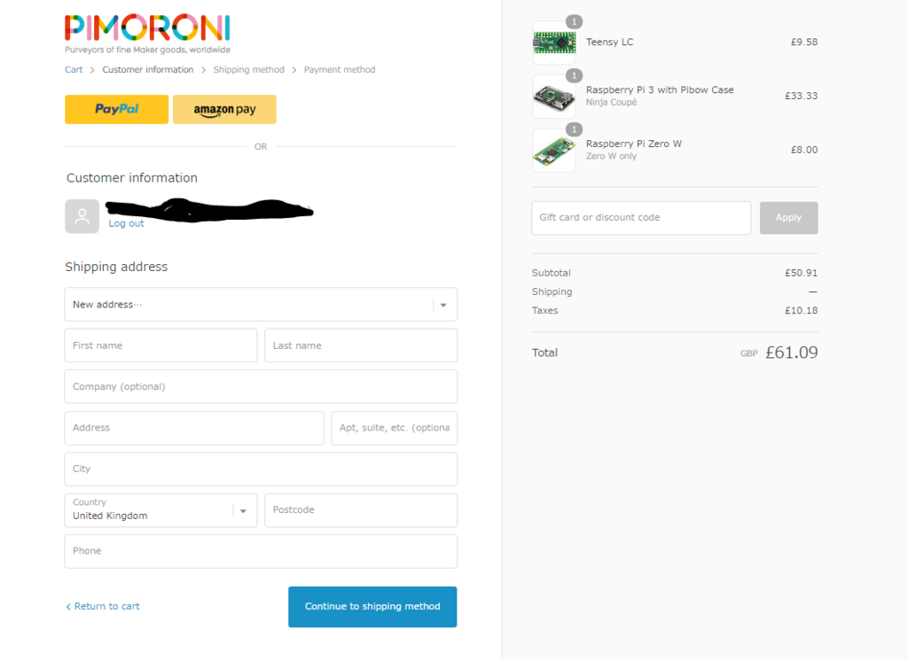
Task: Click Continue to shipping method button
Action: [372, 607]
